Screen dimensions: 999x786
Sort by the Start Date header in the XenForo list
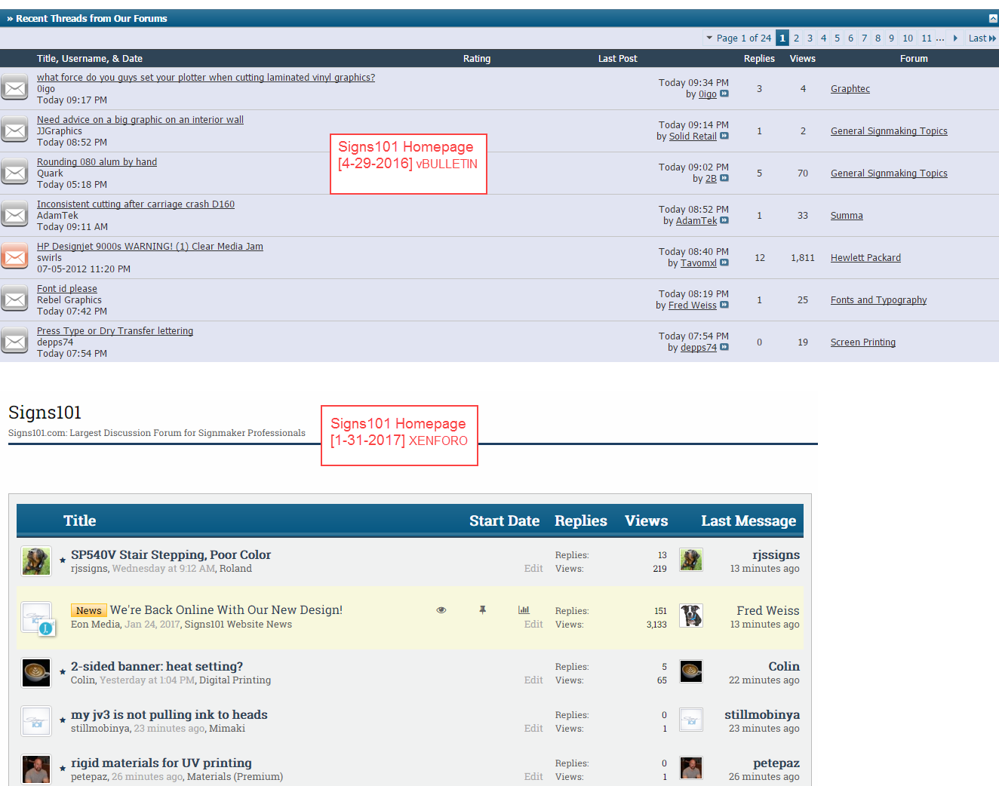[504, 520]
